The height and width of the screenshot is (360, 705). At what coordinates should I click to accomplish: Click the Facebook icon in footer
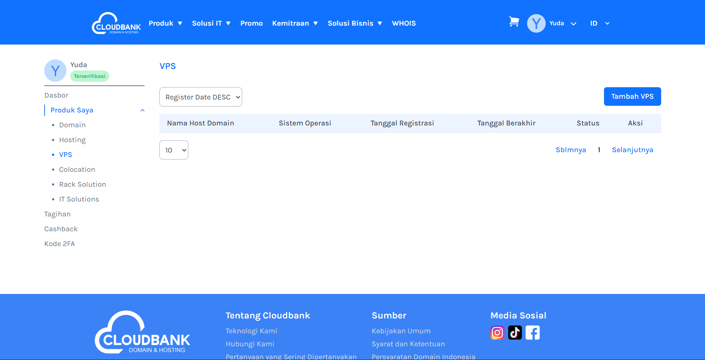point(532,333)
